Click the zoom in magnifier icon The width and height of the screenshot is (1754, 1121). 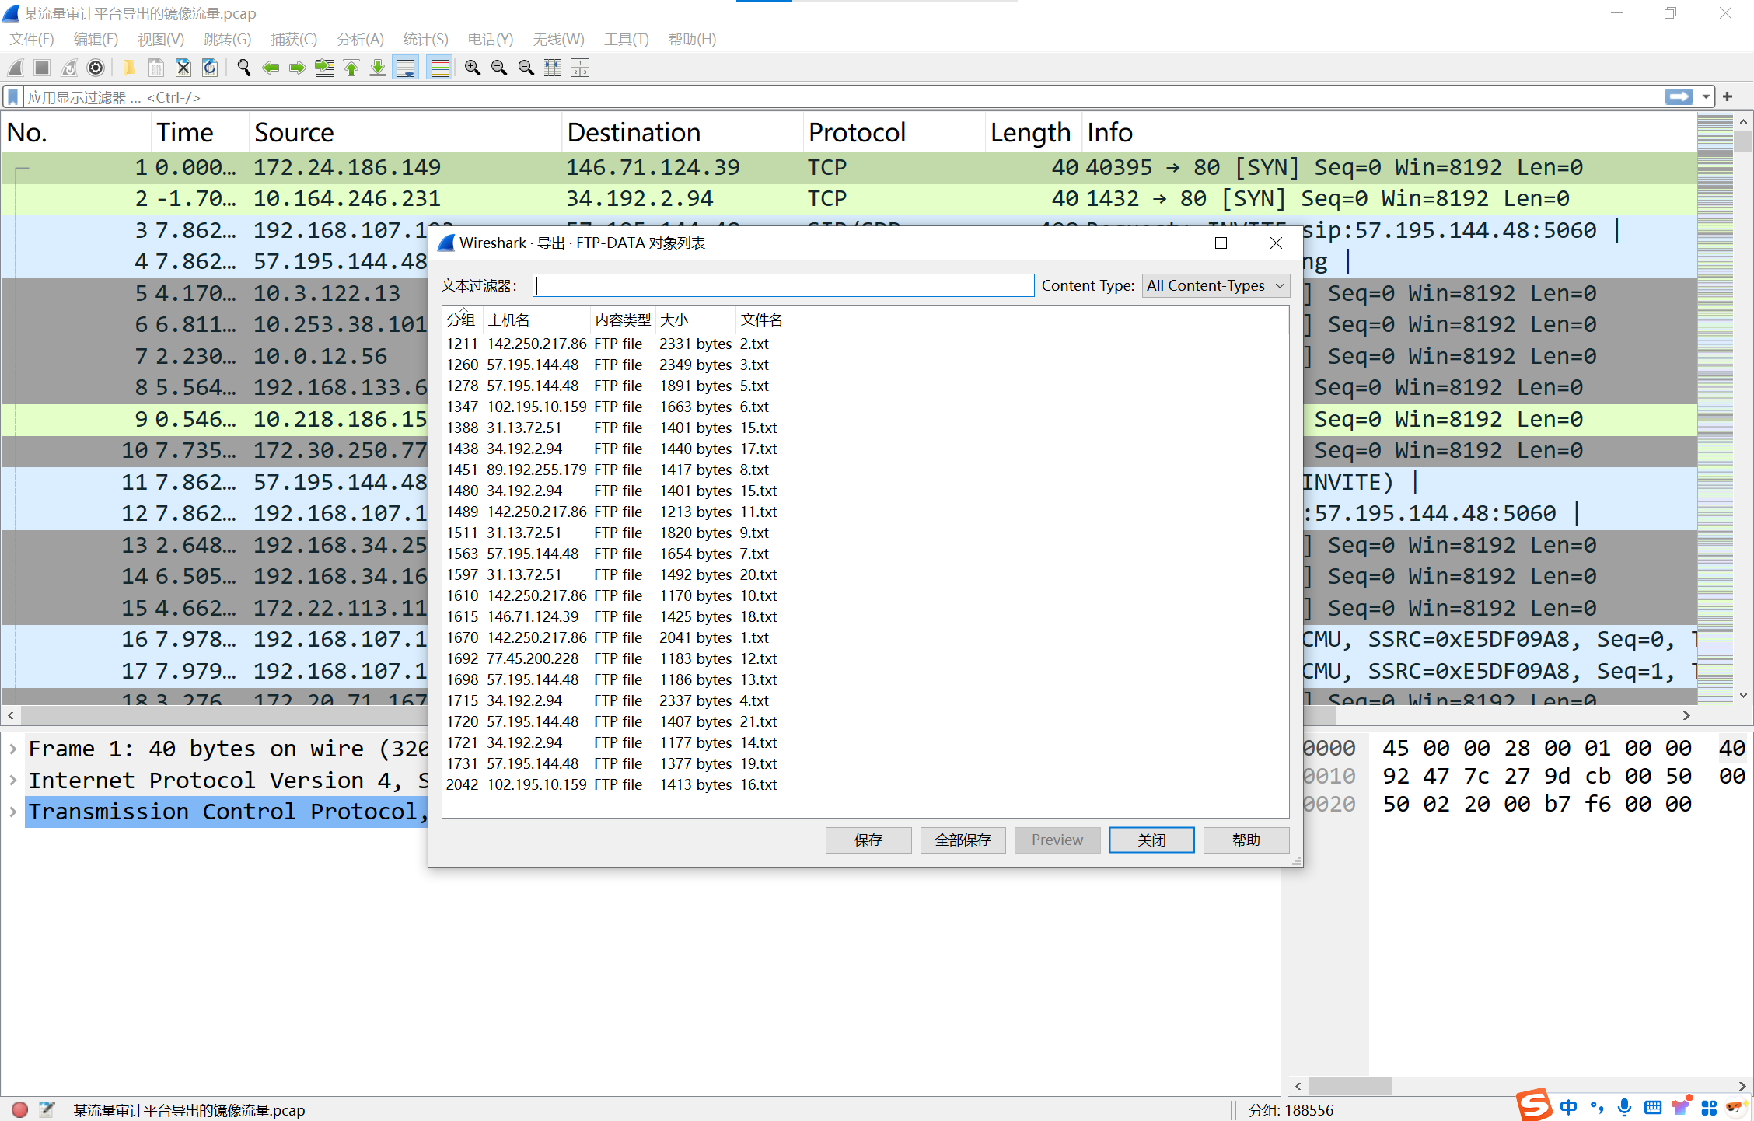click(x=472, y=68)
